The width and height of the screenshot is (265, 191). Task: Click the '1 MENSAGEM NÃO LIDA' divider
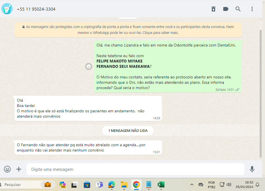pyautogui.click(x=128, y=131)
